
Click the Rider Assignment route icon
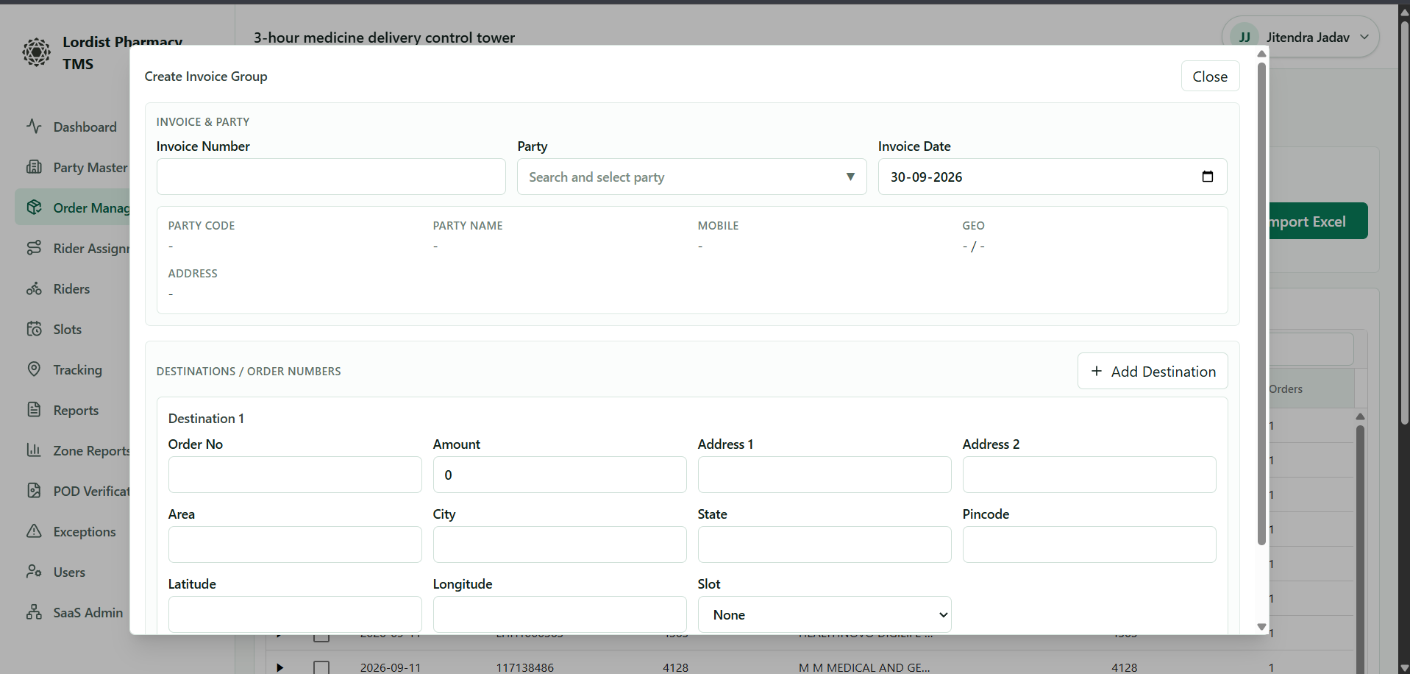(x=34, y=248)
